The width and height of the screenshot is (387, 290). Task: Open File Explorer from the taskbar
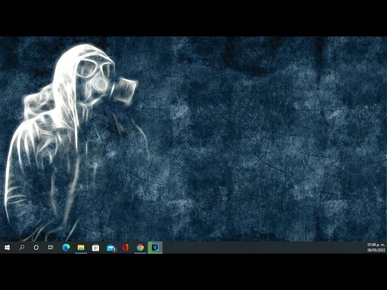pos(81,247)
